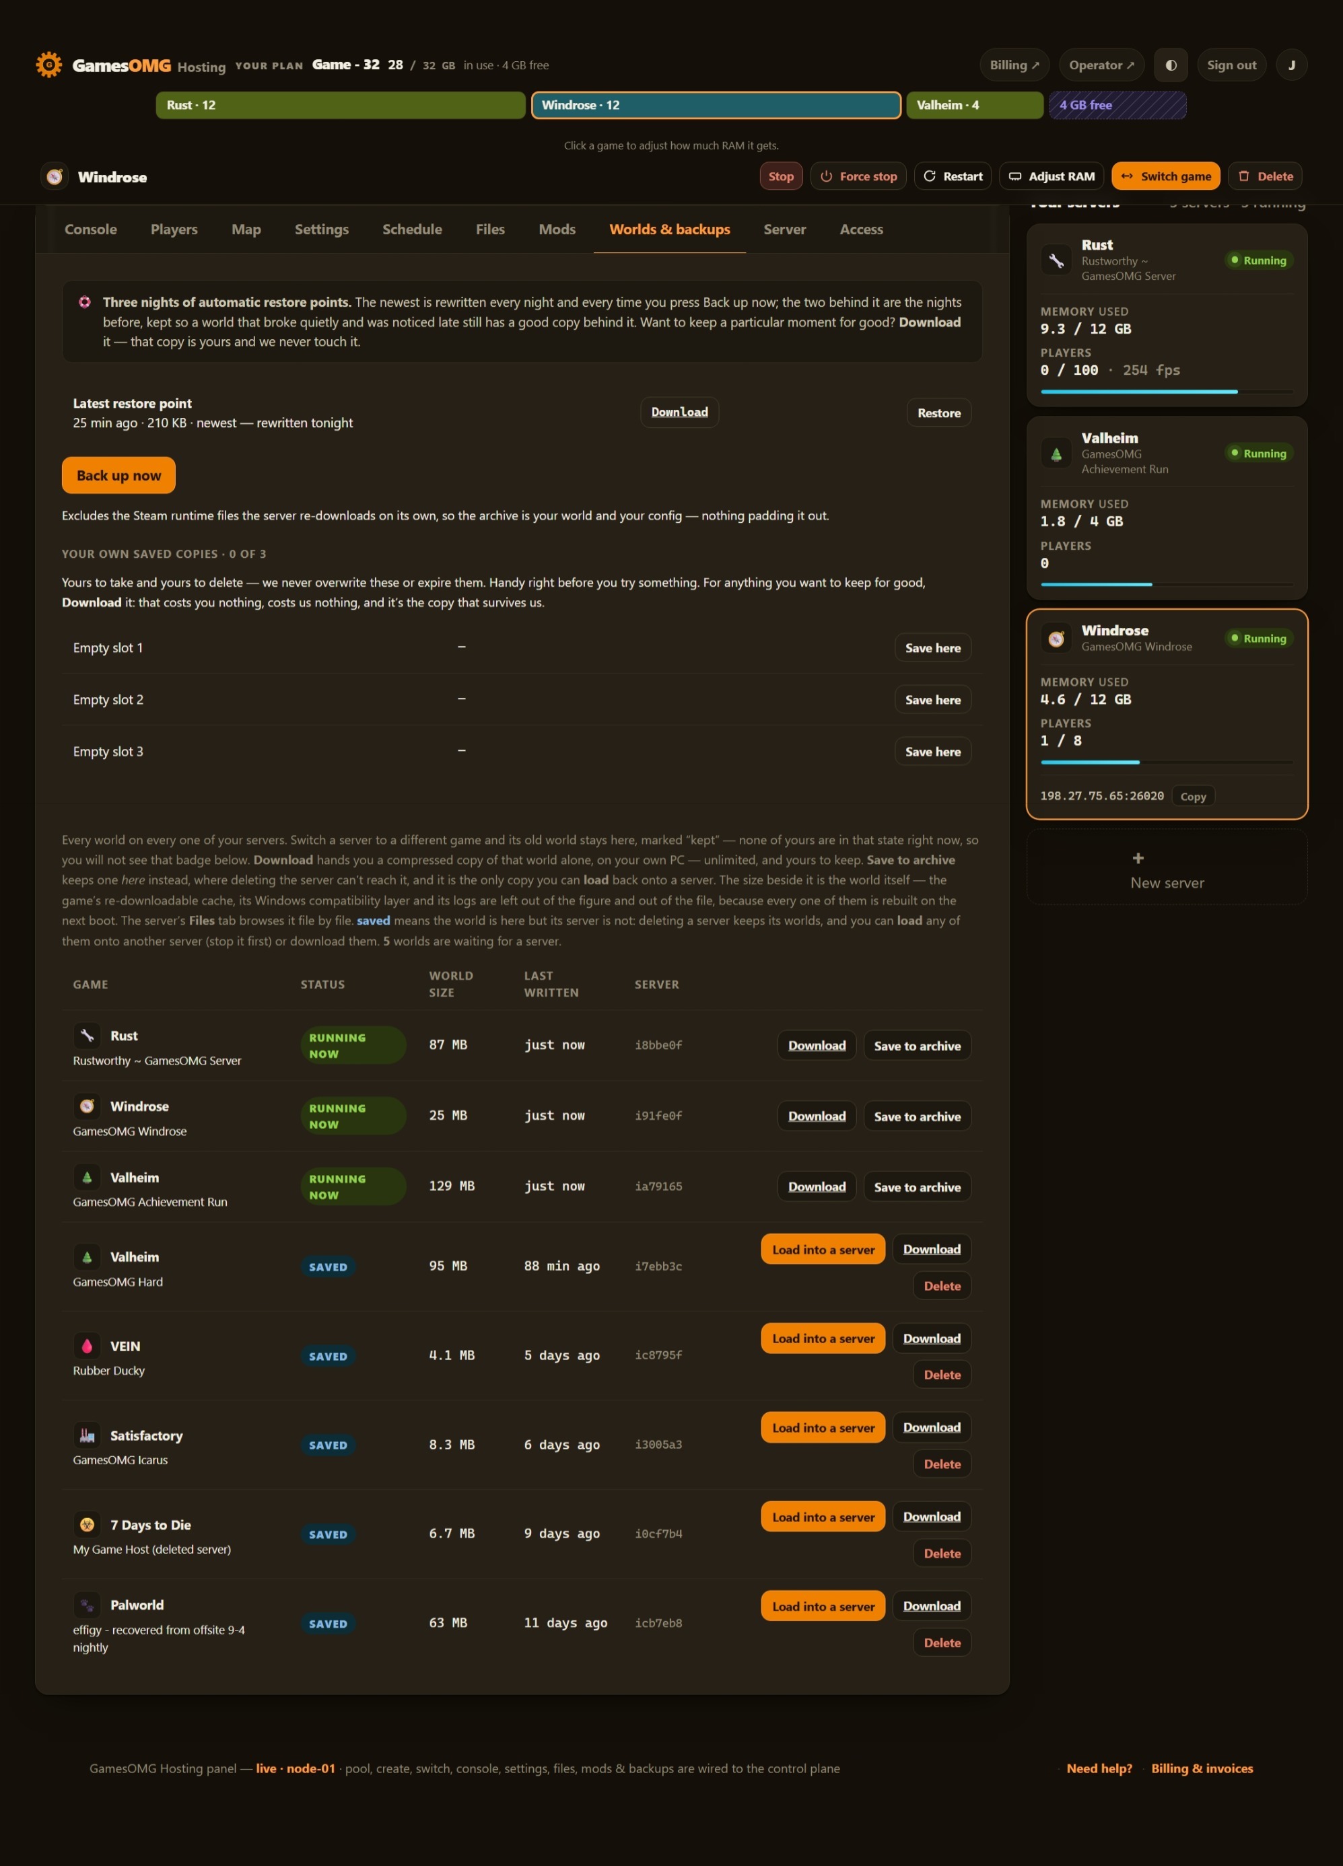Select the Valheim · 4 RAM allocation bar

975,106
